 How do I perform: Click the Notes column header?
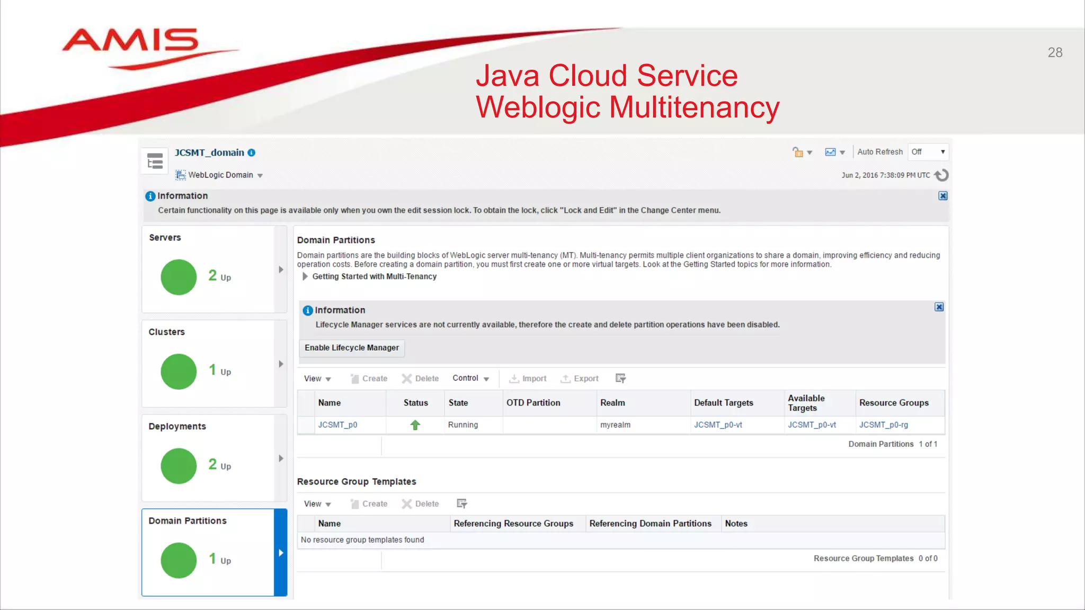[x=833, y=524]
